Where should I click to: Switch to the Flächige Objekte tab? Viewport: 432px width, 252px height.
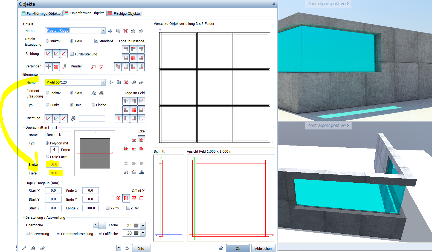(124, 13)
